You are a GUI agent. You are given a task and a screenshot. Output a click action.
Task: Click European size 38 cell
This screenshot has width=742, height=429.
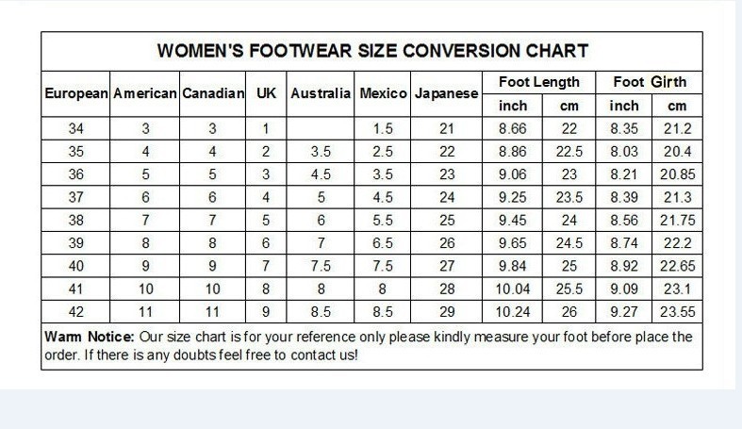(75, 220)
